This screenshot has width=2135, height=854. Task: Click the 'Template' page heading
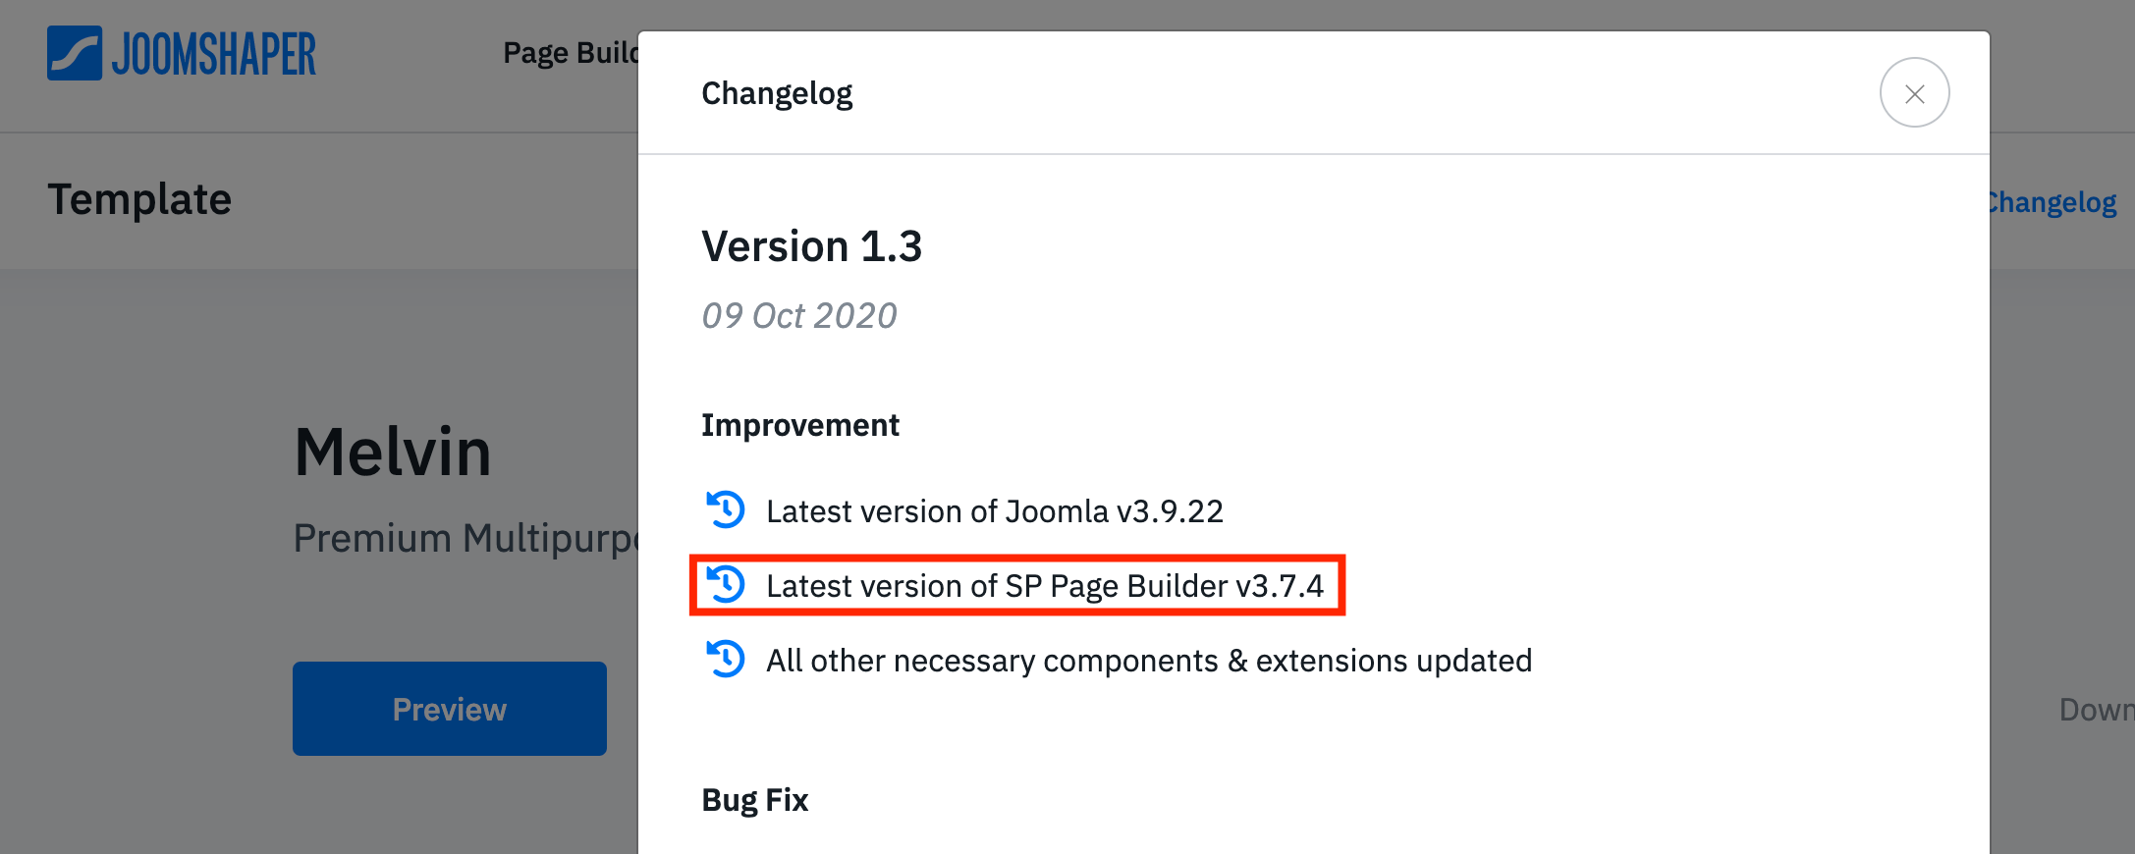click(x=139, y=199)
